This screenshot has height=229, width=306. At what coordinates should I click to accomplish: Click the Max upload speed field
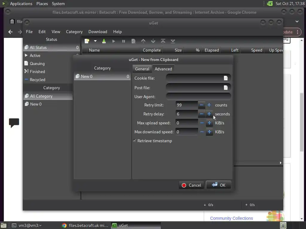(x=186, y=123)
